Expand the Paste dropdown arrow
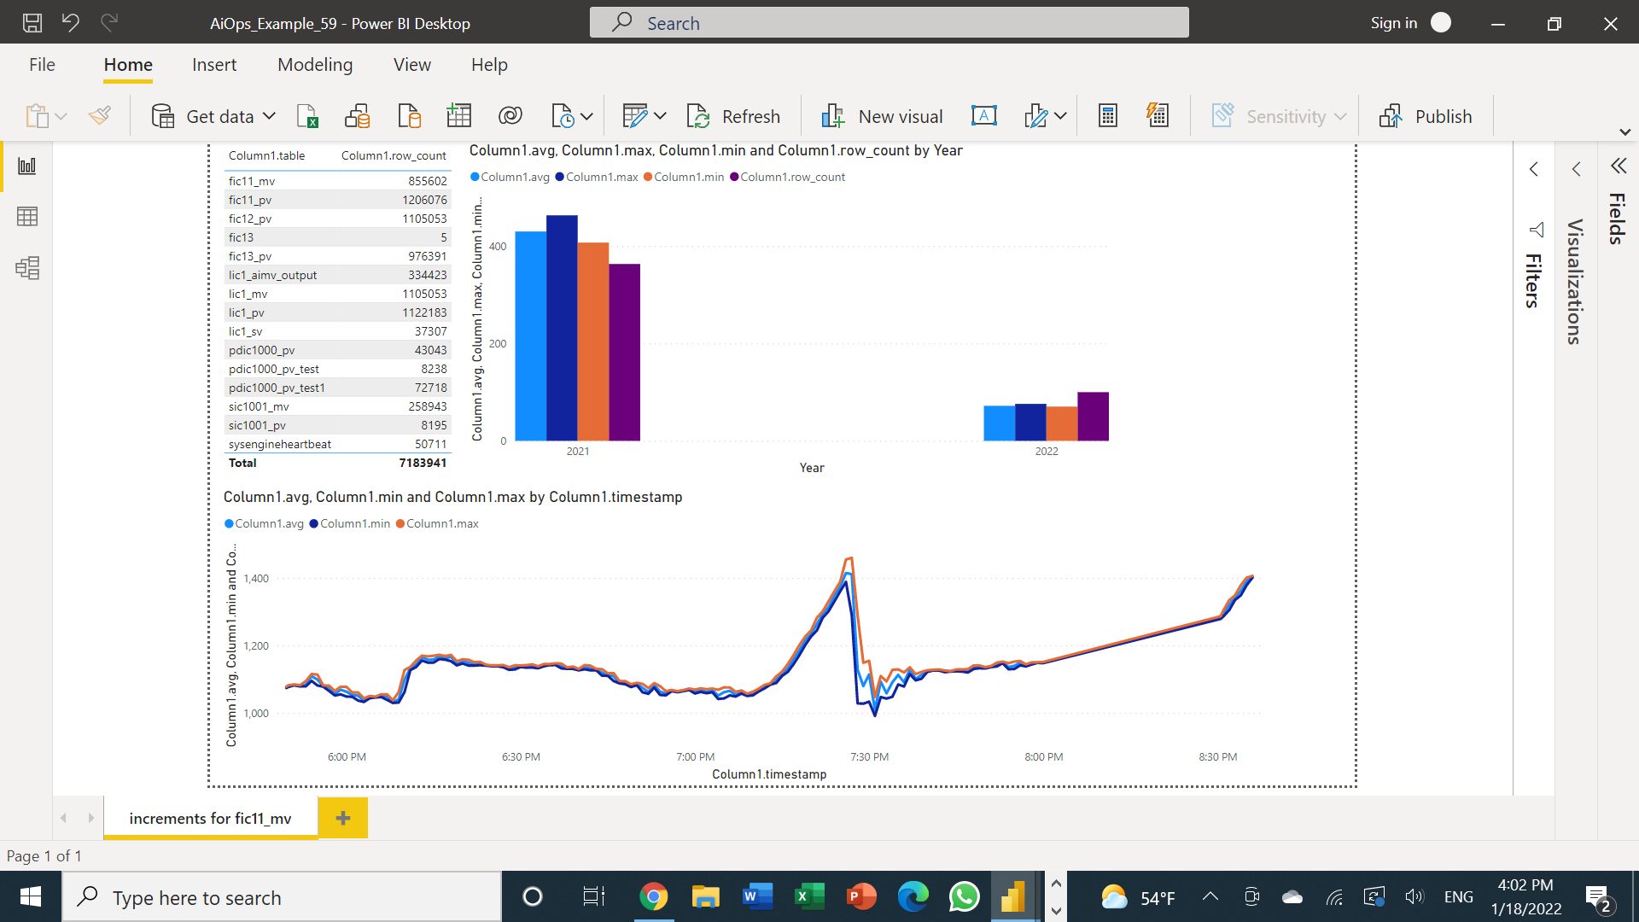 61,117
